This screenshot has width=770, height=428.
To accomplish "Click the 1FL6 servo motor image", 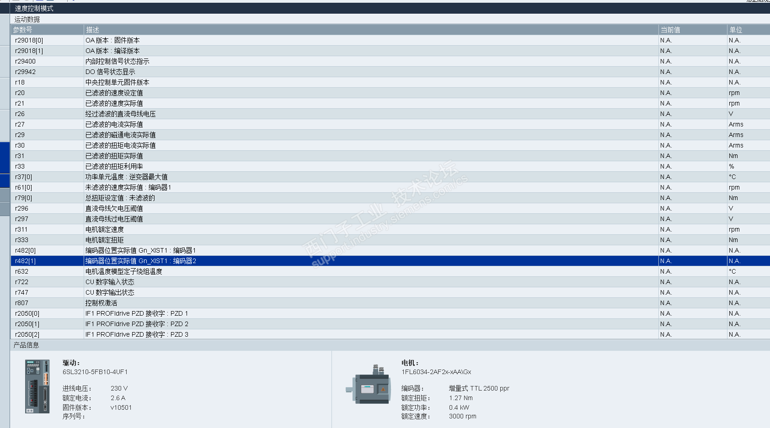I will pyautogui.click(x=368, y=385).
